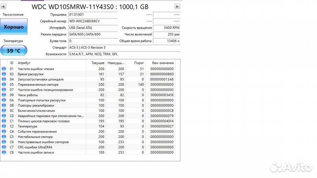Screen dimensions: 317x178
Task: Select the Температура attribute row
Action: (x=88, y=126)
